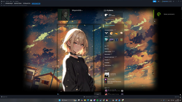Screen dimensions: 182x102
Task: Open the reviews count 4 link
Action: pyautogui.click(x=107, y=60)
